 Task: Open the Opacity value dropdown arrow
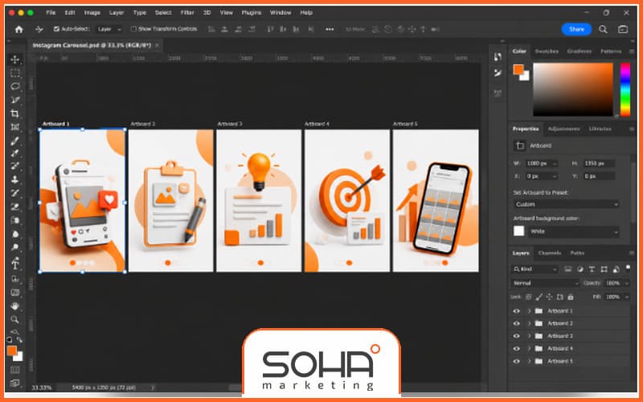[x=626, y=283]
